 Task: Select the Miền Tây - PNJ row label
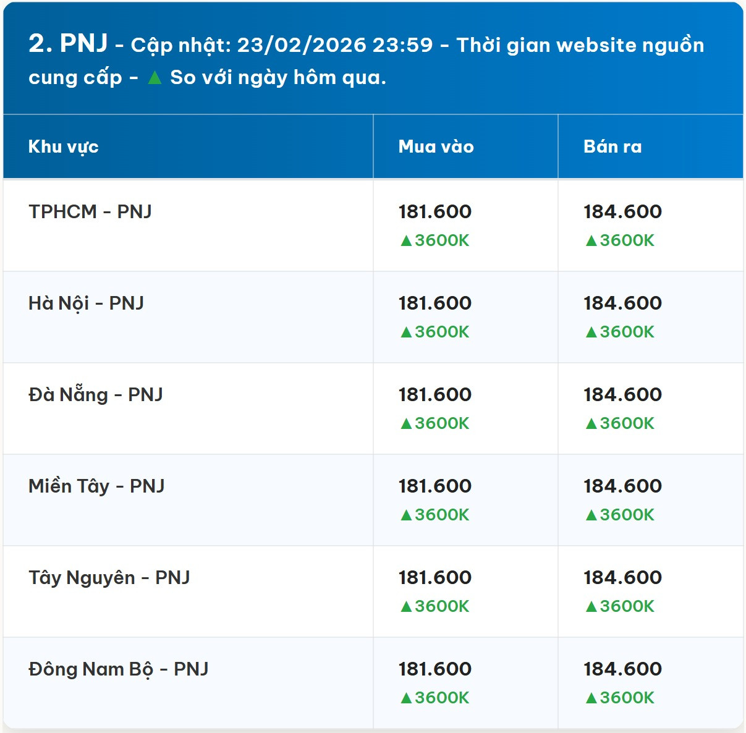(x=96, y=486)
